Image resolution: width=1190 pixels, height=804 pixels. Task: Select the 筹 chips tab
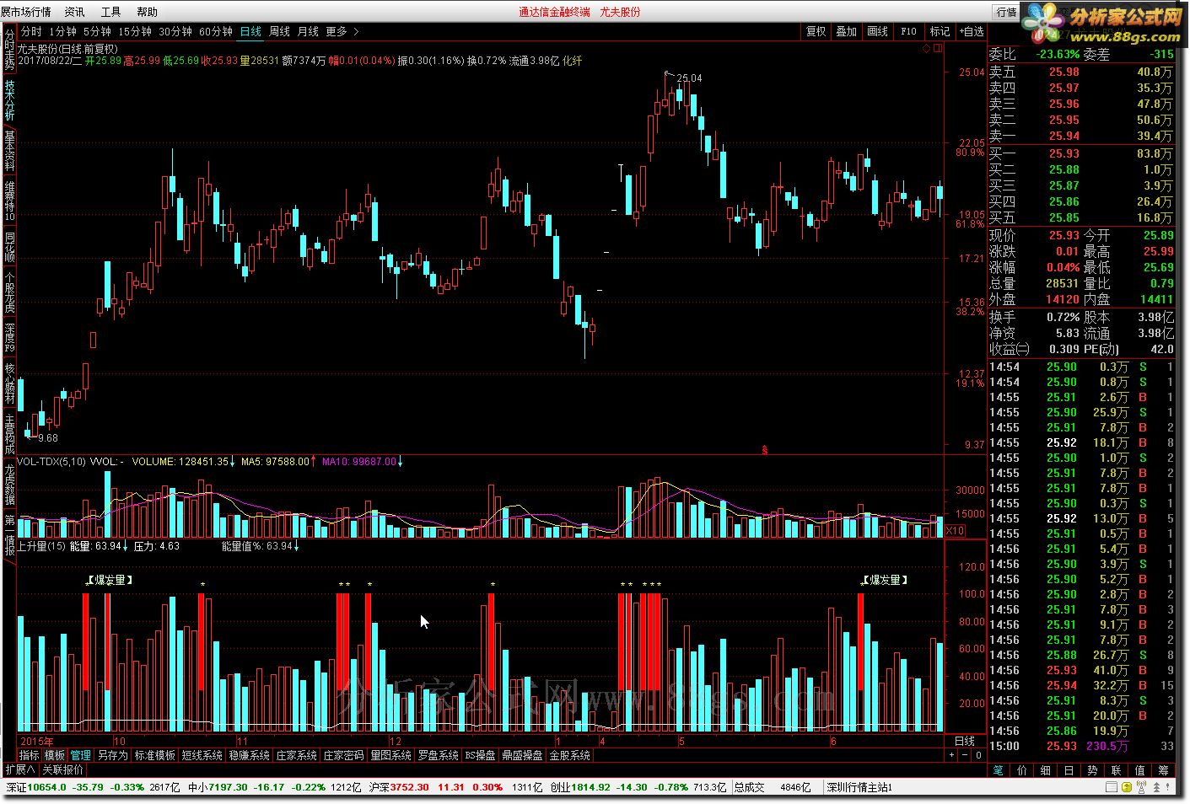click(1164, 770)
